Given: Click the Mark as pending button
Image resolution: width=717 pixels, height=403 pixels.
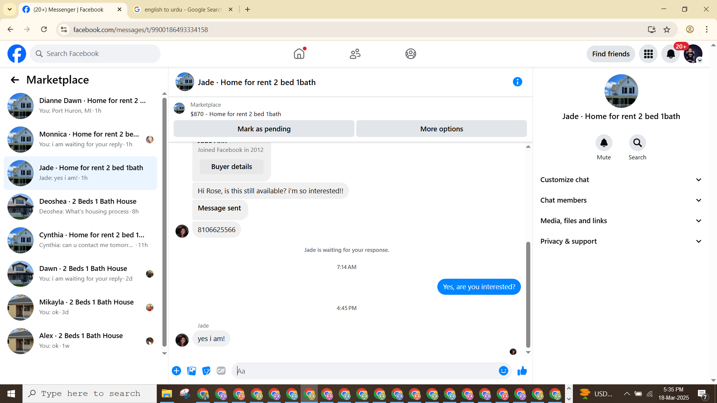Looking at the screenshot, I should pos(264,129).
